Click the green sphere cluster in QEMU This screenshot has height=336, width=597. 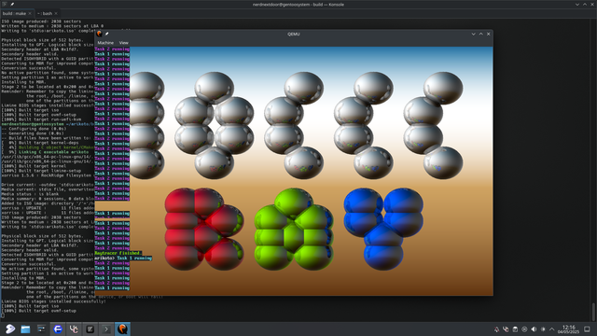pos(294,229)
